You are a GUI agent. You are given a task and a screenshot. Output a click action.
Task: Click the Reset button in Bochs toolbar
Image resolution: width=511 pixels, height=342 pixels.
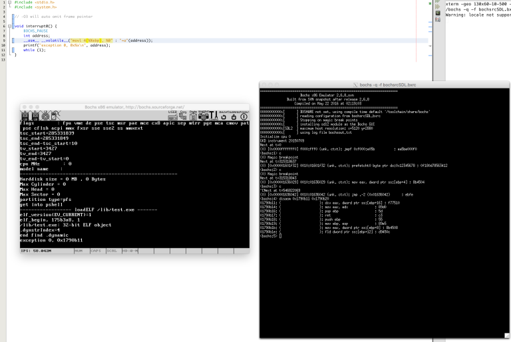pyautogui.click(x=224, y=115)
